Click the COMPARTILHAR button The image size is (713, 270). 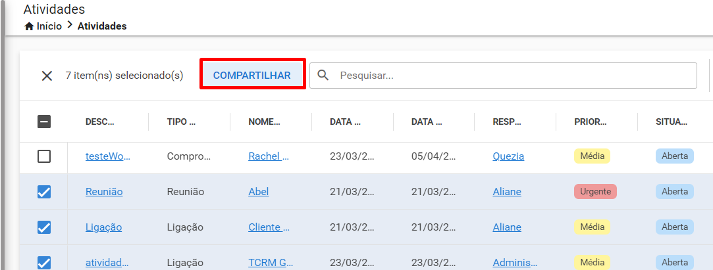(252, 76)
